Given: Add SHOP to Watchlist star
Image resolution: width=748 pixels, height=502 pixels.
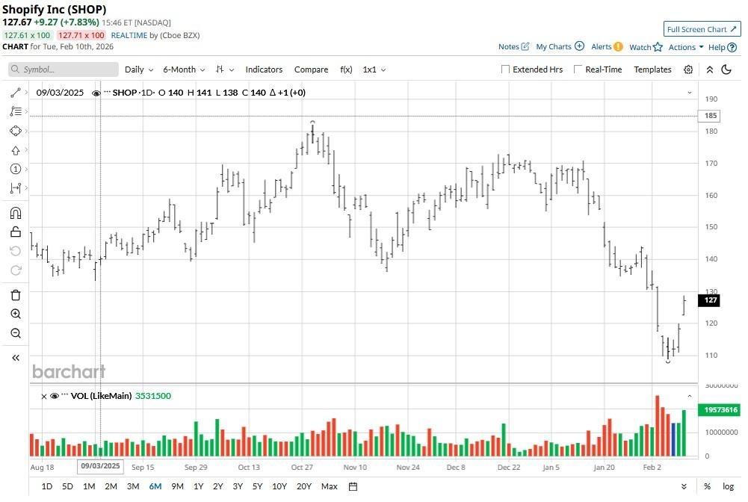Looking at the screenshot, I should point(646,47).
